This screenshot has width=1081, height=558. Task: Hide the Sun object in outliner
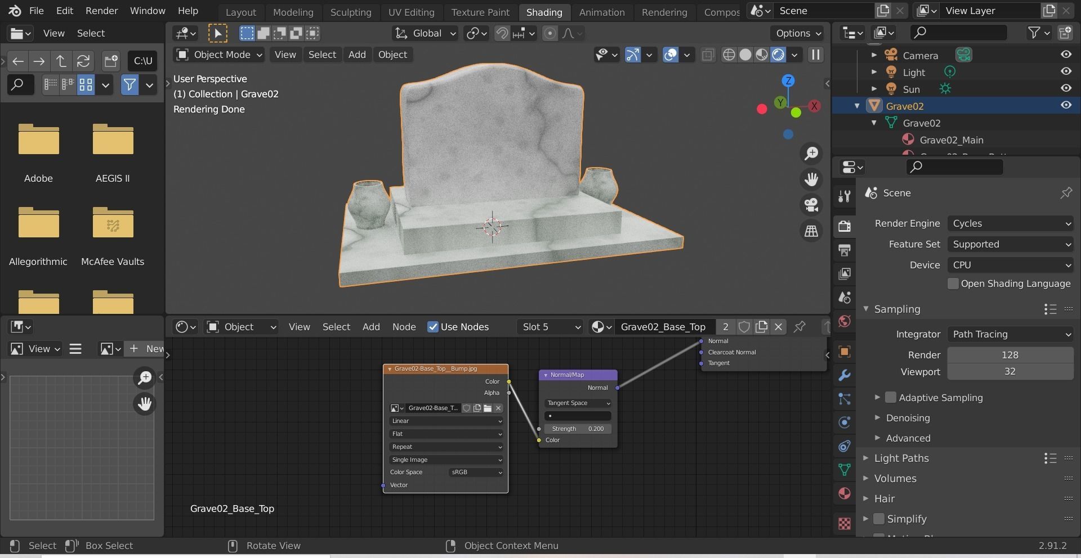pos(1066,88)
